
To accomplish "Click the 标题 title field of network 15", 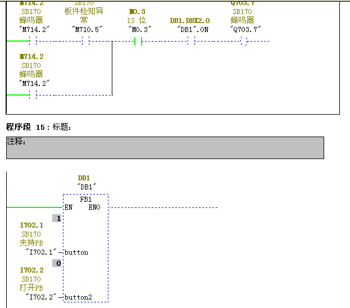I will [62, 128].
